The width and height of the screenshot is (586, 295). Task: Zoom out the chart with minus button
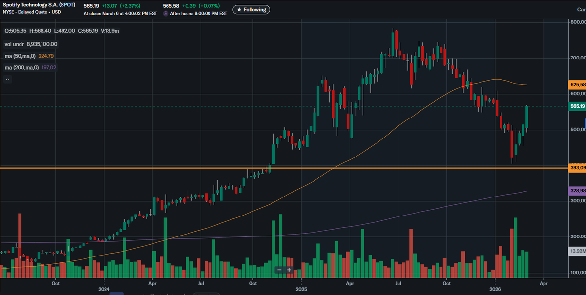[280, 270]
